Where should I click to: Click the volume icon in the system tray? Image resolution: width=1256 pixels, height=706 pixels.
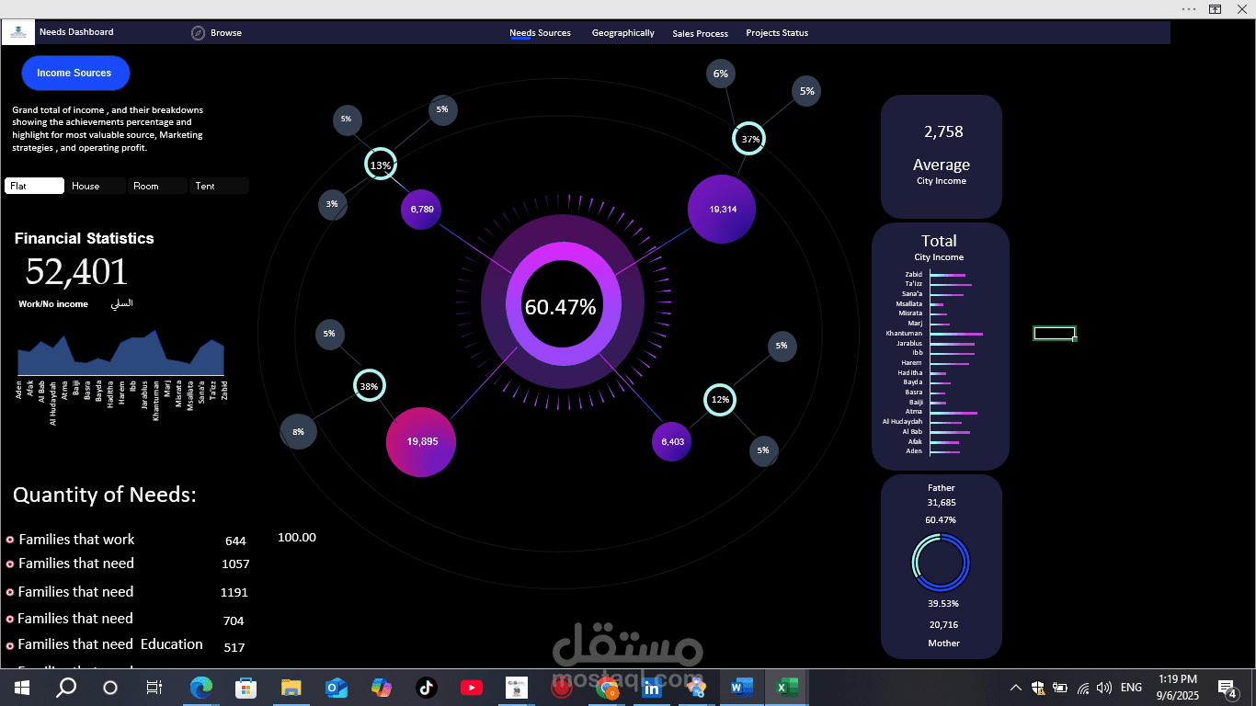tap(1104, 687)
